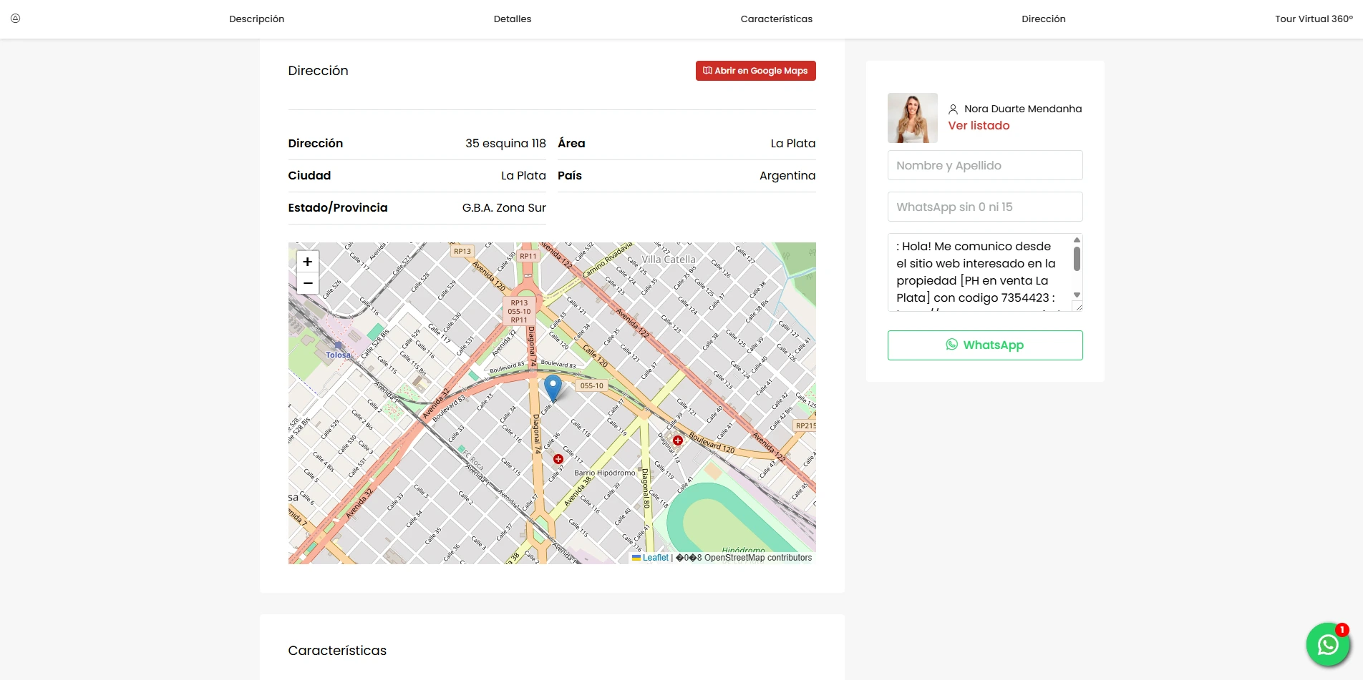Image resolution: width=1363 pixels, height=680 pixels.
Task: Click the user profile icon top left
Action: (x=15, y=19)
